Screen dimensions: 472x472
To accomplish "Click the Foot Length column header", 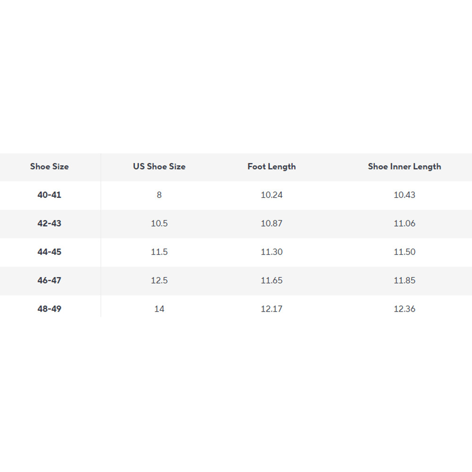I will [x=271, y=167].
